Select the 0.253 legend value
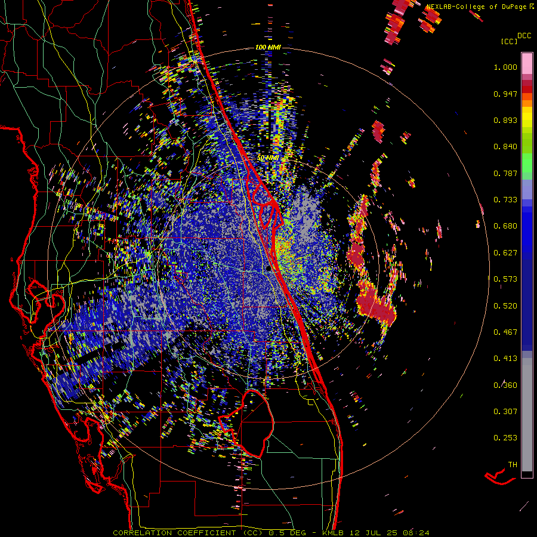 coord(505,438)
